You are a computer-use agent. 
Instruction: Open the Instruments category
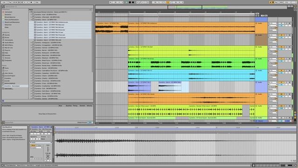click(x=9, y=40)
